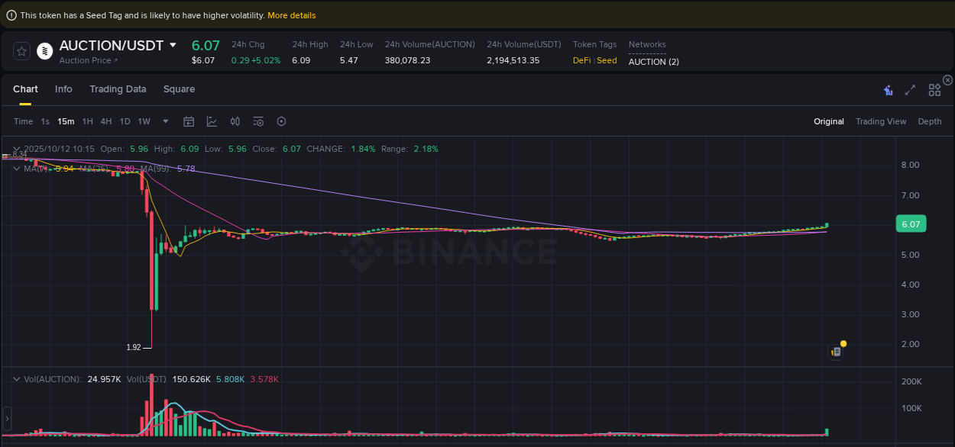Open the Time interval dropdown arrow
Screen dimensions: 955x447
(x=165, y=121)
